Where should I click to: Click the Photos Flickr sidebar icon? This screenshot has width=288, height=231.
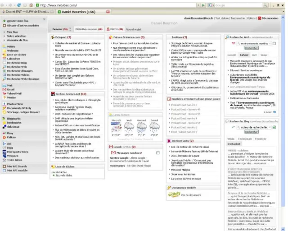pyautogui.click(x=4, y=104)
